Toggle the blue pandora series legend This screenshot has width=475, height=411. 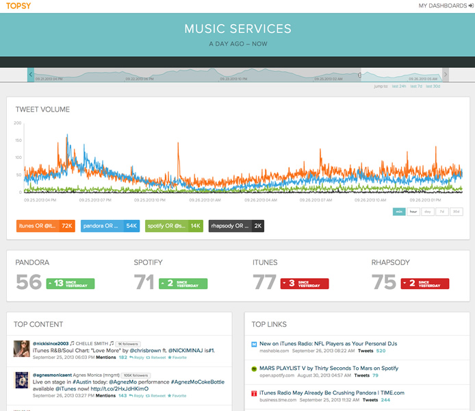(x=110, y=226)
